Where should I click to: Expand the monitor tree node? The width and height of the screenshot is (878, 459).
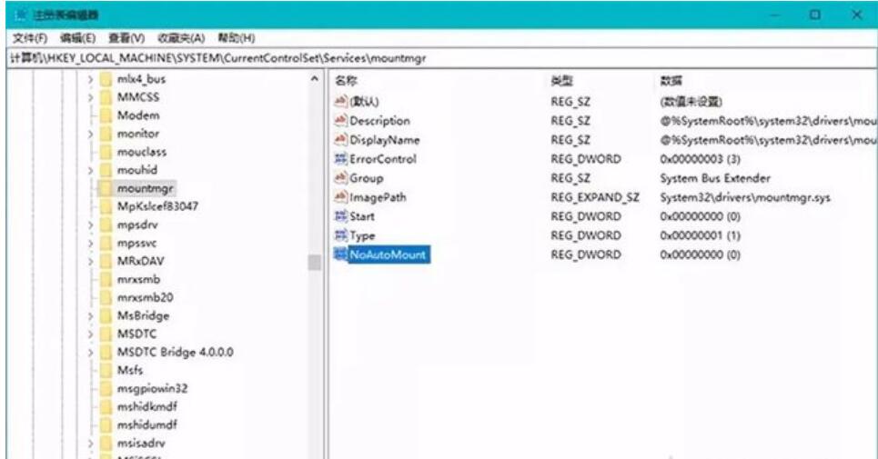[90, 135]
